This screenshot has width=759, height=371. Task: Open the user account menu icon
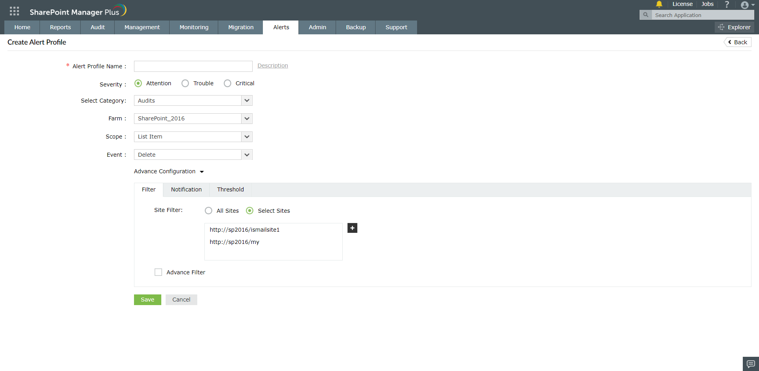745,5
